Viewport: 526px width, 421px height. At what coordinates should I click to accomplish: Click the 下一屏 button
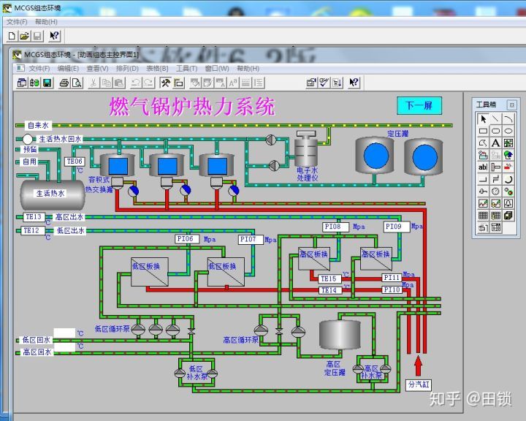point(419,106)
